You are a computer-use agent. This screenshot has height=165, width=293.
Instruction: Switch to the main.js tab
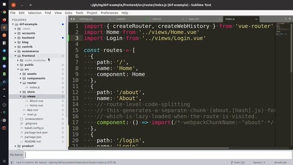coord(168,19)
